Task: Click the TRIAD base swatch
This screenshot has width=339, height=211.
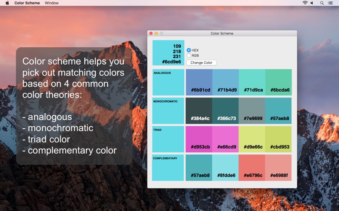Action: click(x=168, y=139)
